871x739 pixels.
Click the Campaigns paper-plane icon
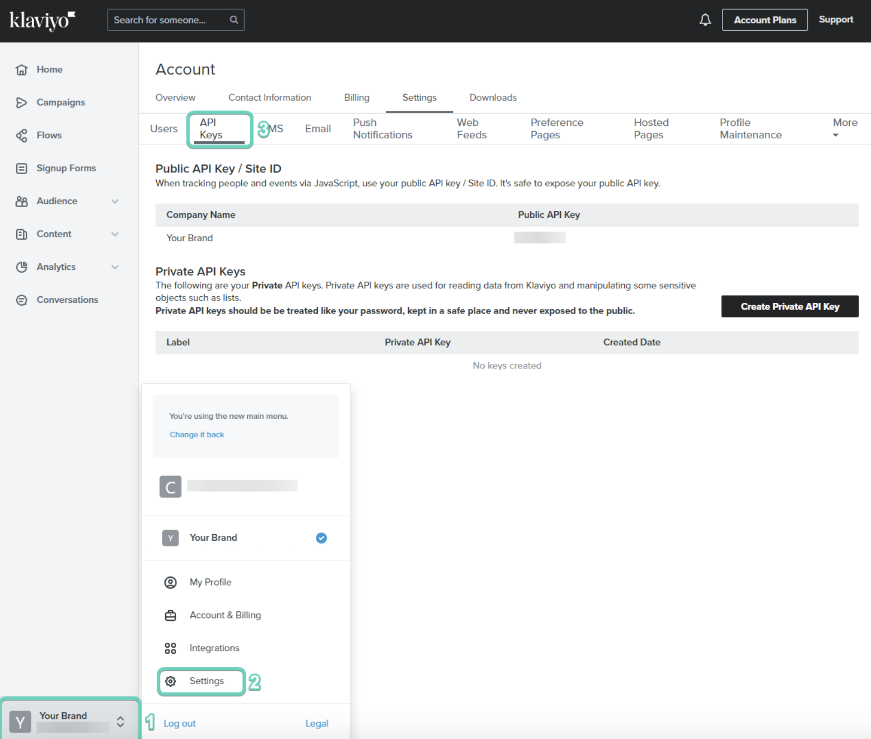click(x=22, y=102)
